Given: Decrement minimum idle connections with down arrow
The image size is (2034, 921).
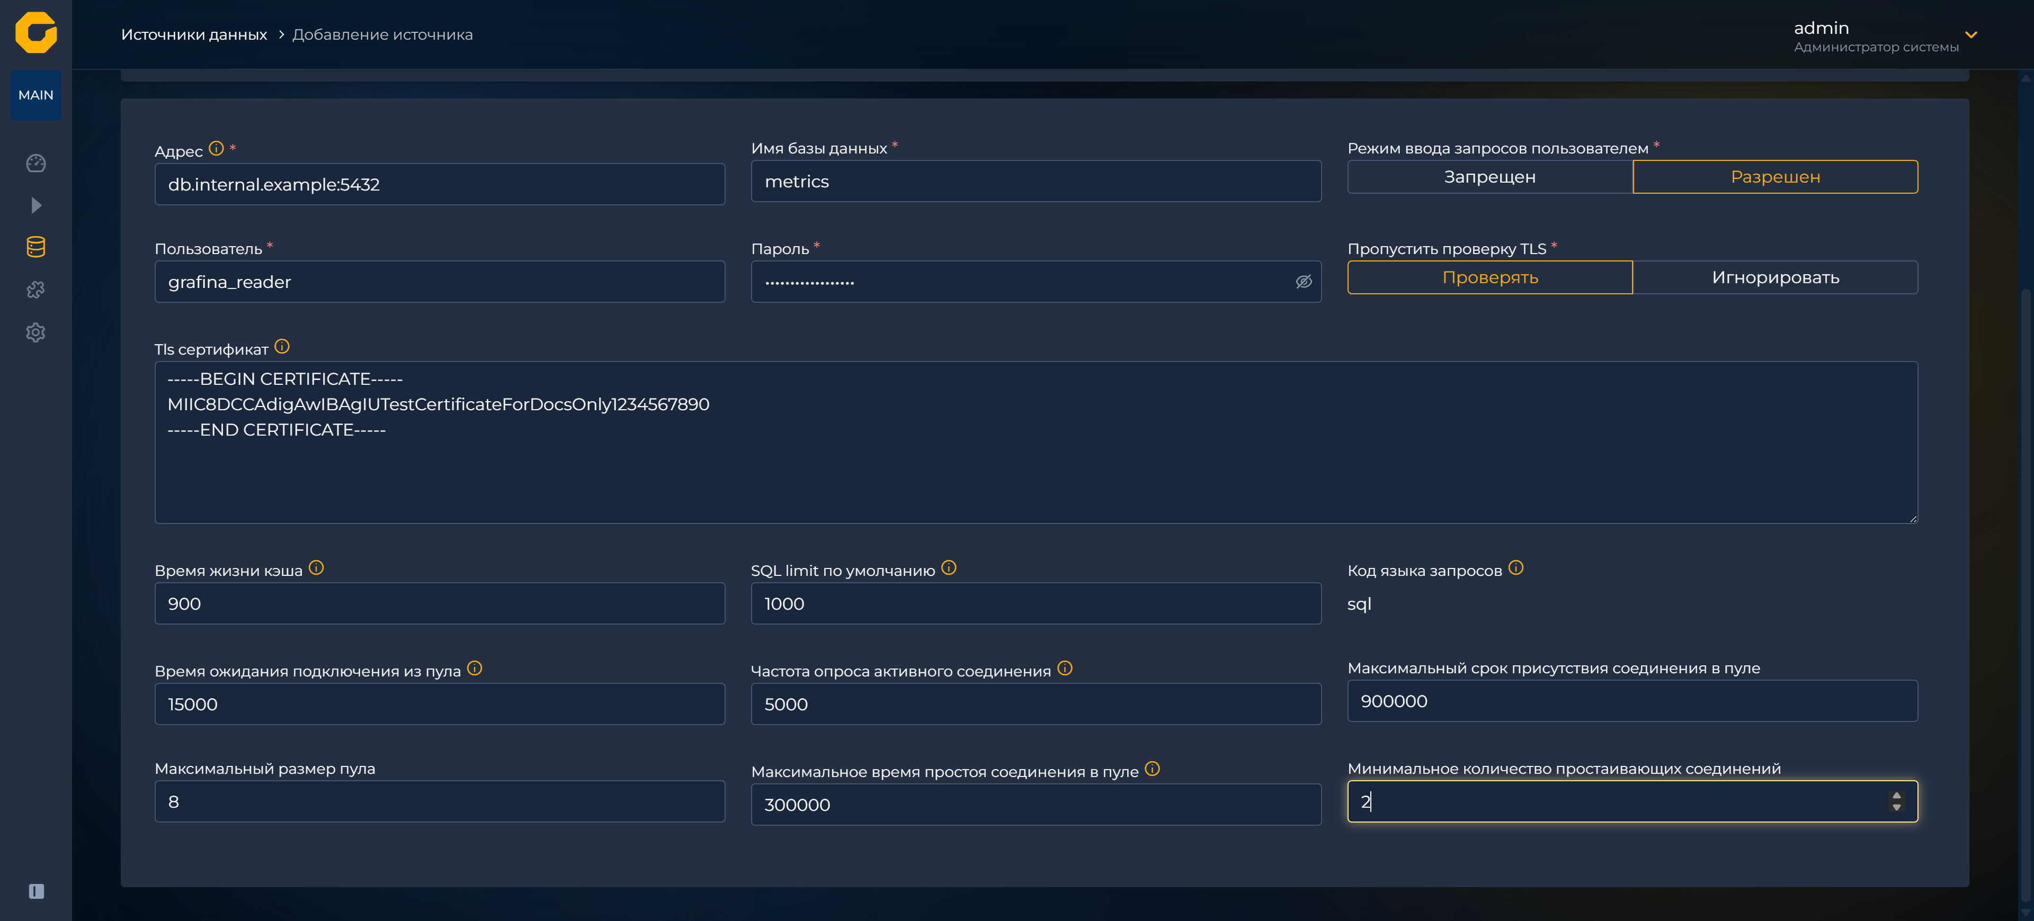Looking at the screenshot, I should point(1897,807).
